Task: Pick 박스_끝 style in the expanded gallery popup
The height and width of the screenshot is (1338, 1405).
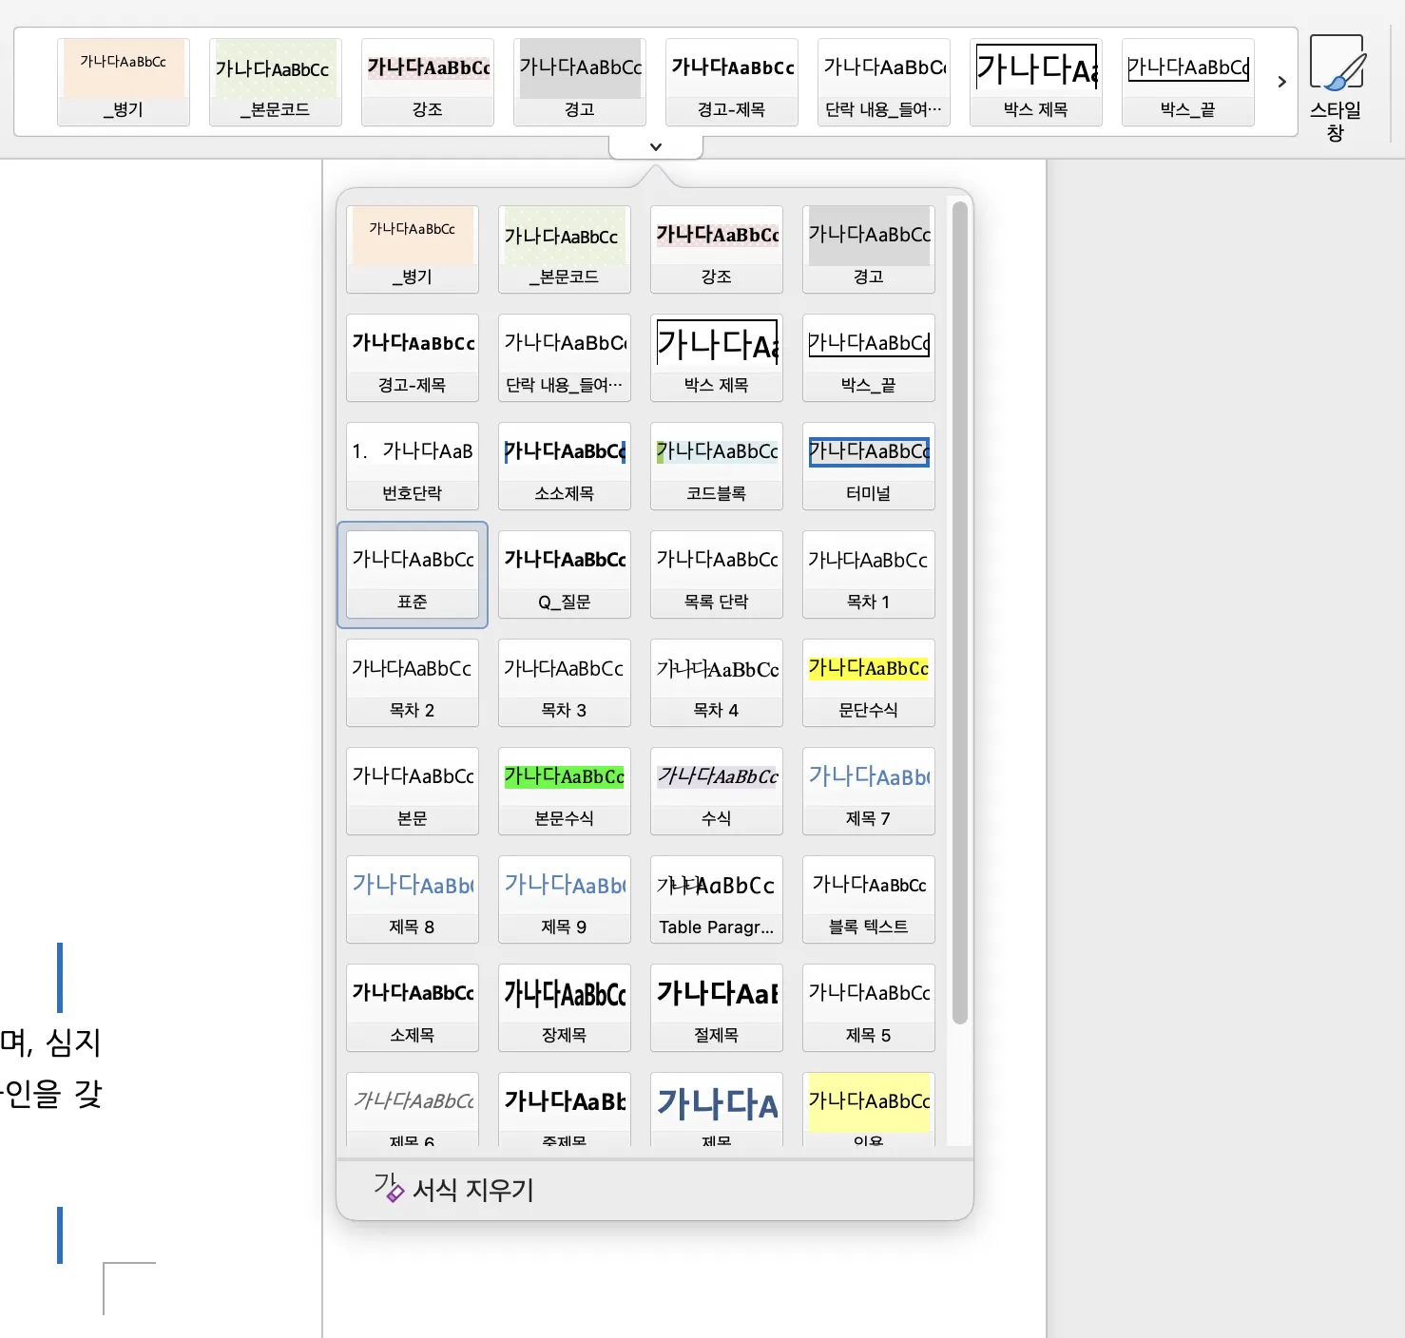Action: pyautogui.click(x=869, y=358)
